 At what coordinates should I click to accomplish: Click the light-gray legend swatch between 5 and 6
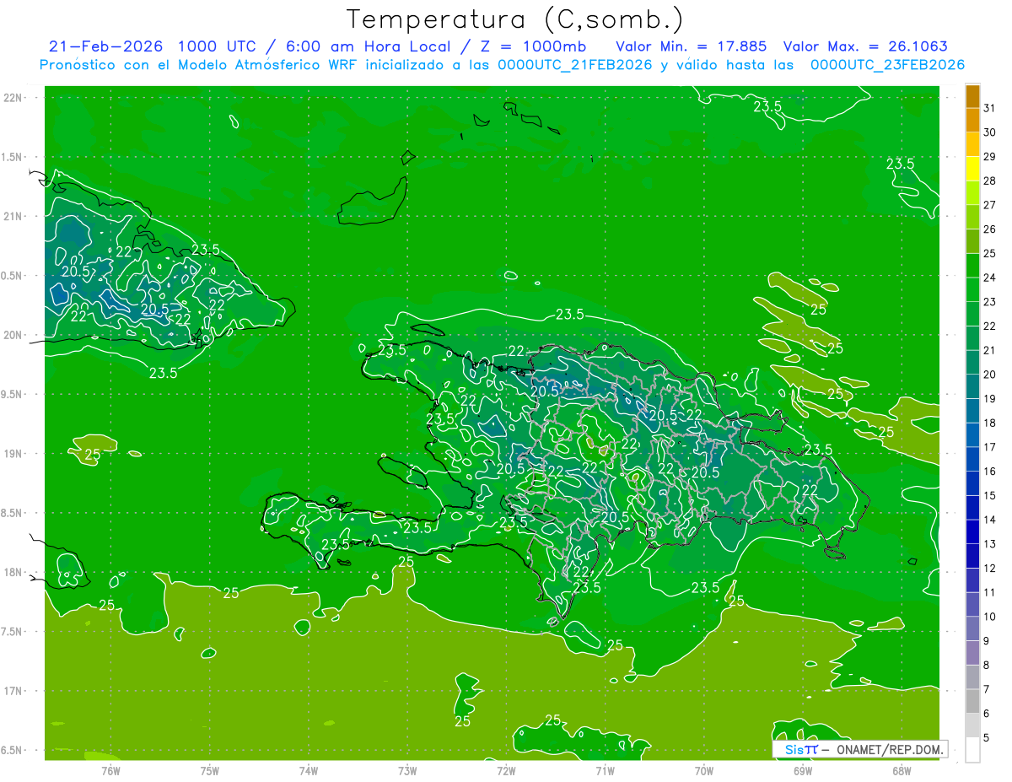point(972,725)
